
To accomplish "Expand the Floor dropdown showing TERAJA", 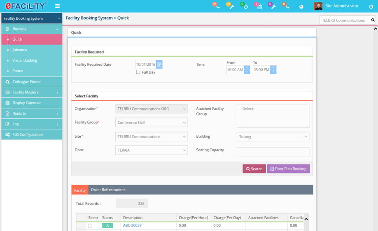I will pos(152,150).
